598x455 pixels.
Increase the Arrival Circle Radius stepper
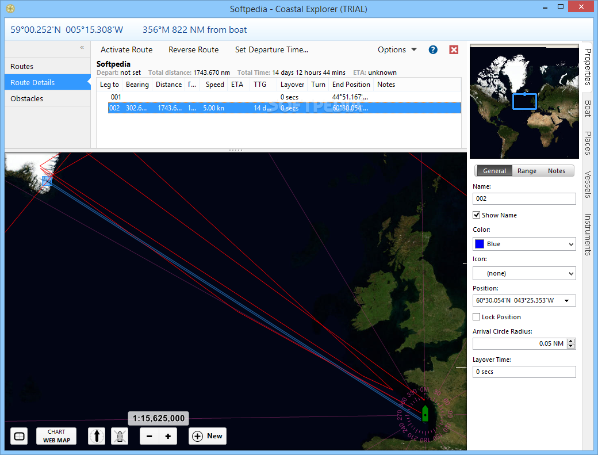pyautogui.click(x=571, y=341)
